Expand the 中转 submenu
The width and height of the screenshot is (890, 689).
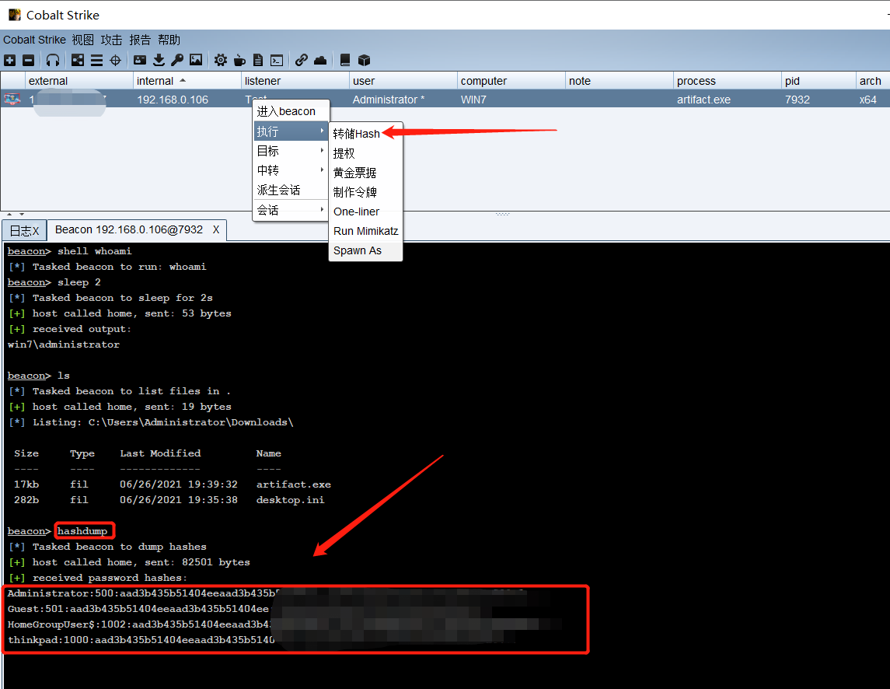(291, 170)
